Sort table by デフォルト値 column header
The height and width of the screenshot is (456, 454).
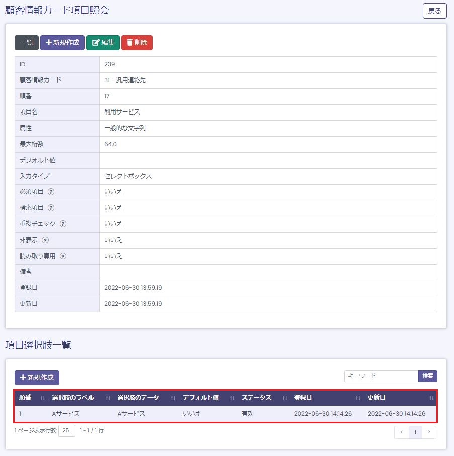tap(200, 398)
